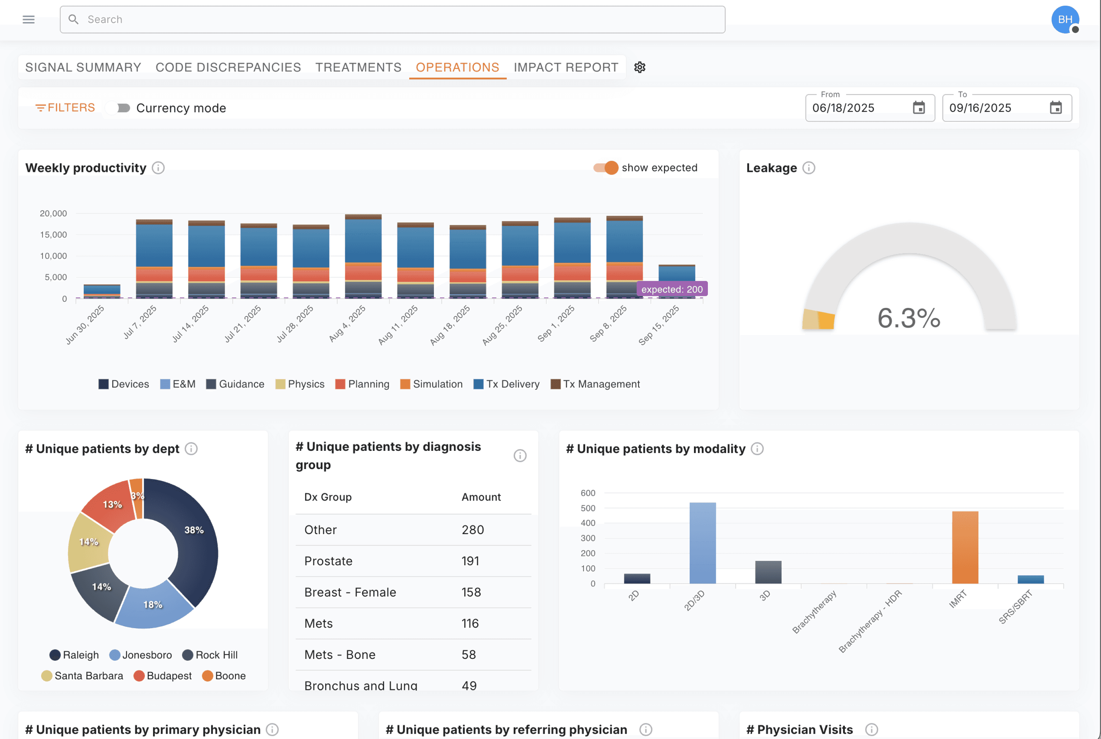Show info for Weekly productivity
Image resolution: width=1101 pixels, height=739 pixels.
click(158, 168)
